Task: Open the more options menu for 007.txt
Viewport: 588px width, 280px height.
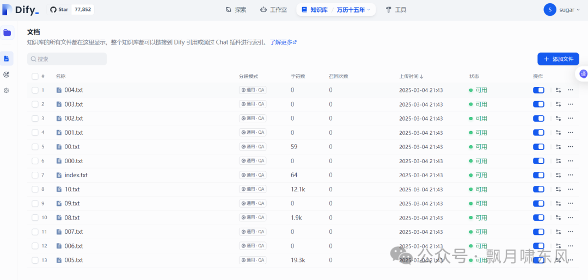Action: point(571,232)
